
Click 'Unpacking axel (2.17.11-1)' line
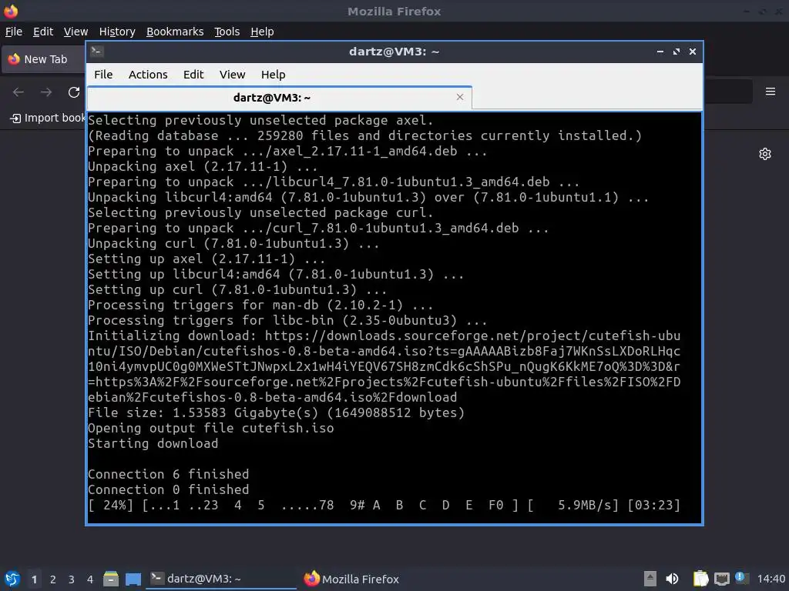203,166
